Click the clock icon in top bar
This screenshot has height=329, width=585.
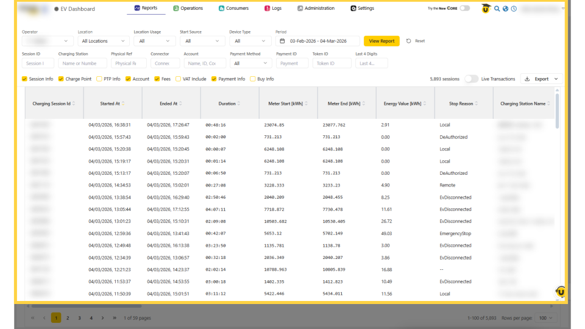pos(514,9)
